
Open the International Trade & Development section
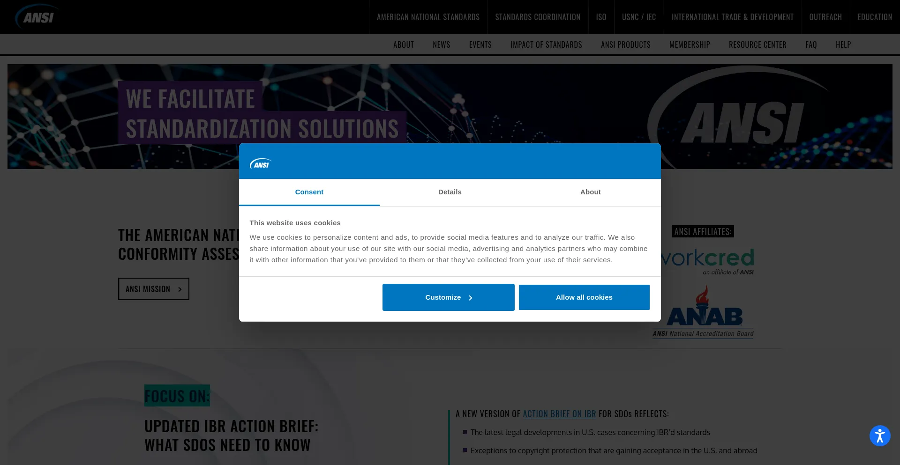tap(732, 17)
